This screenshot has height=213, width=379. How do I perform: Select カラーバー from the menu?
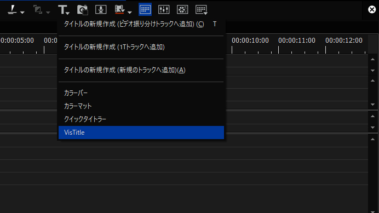141,93
